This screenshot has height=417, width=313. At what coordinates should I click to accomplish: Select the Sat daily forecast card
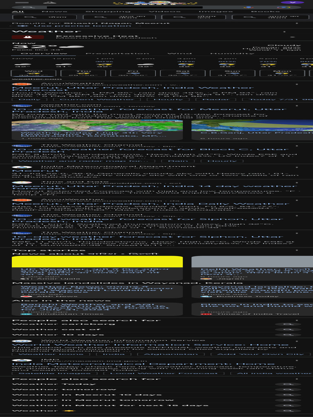[183, 73]
